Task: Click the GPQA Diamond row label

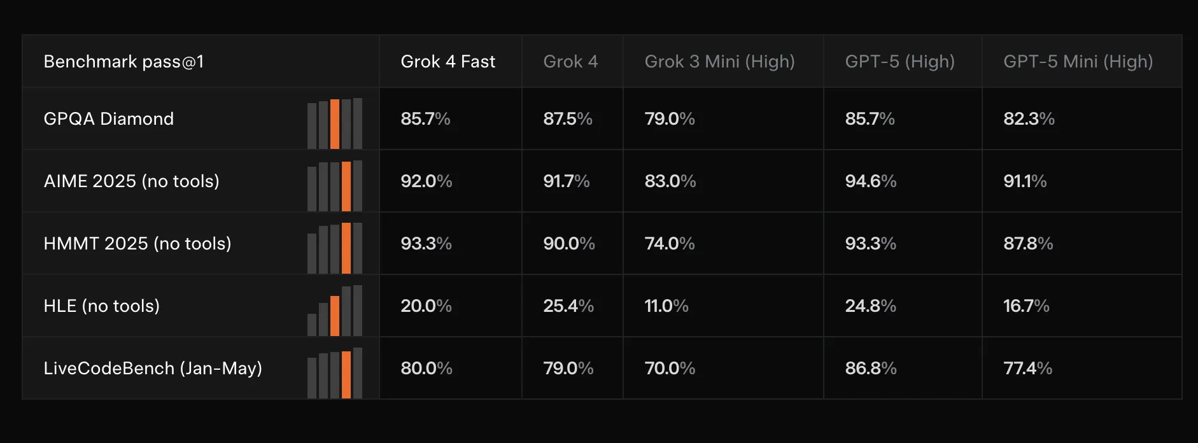Action: click(108, 119)
